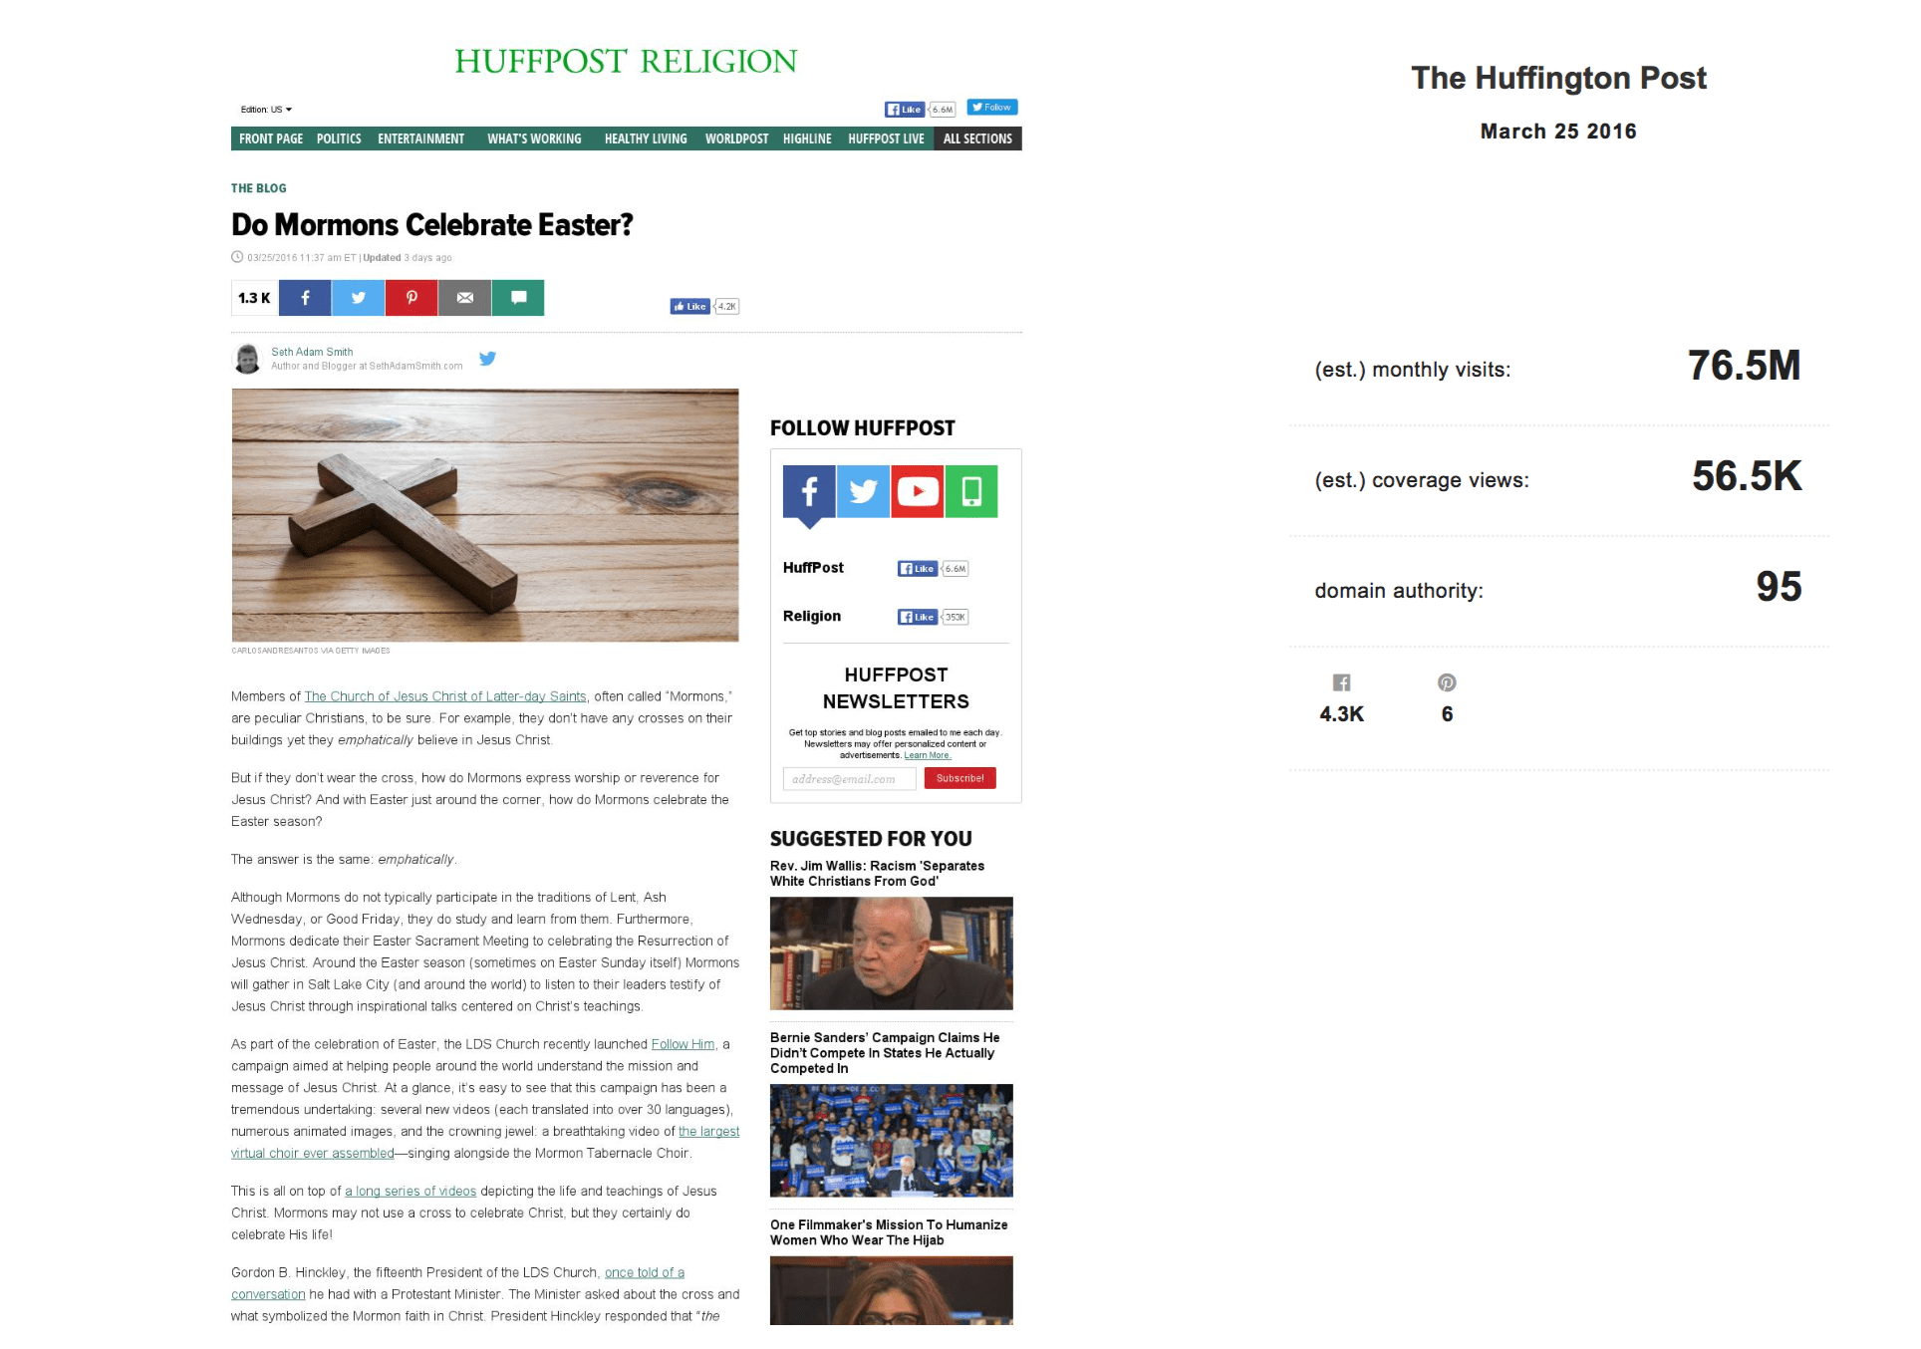Share article on Facebook via blue share button

[305, 298]
